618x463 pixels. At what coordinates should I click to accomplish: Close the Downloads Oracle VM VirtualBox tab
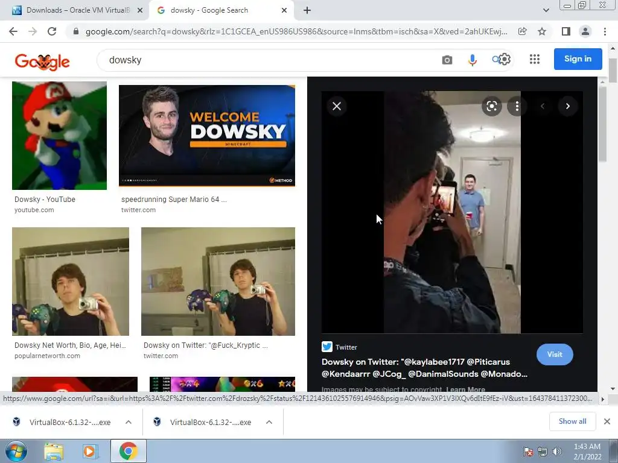(x=140, y=11)
